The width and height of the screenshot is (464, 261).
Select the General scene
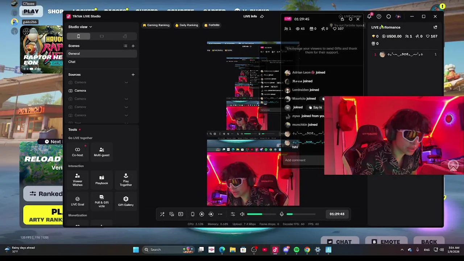[x=102, y=54]
